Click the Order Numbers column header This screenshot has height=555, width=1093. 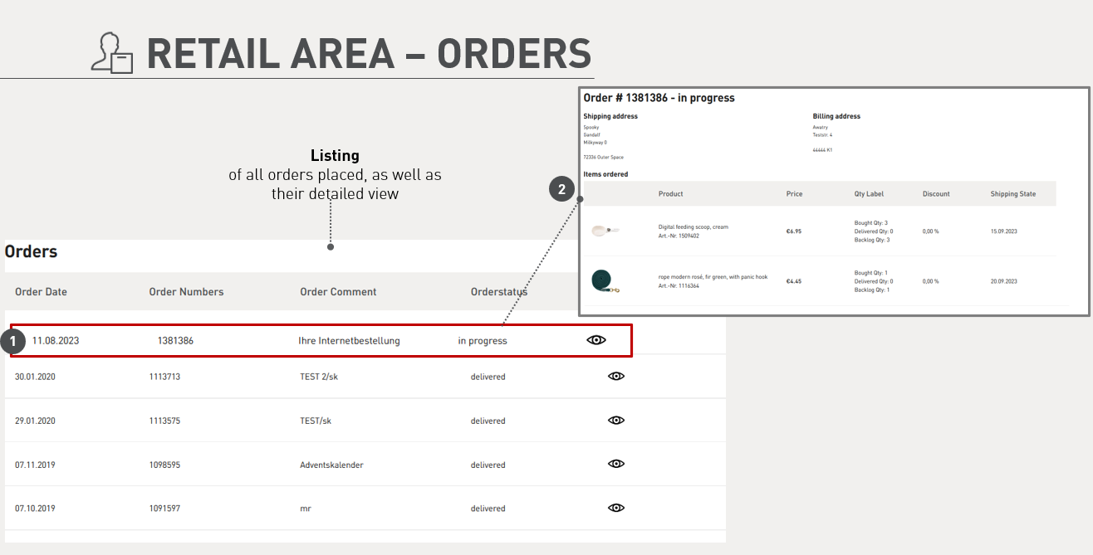[x=186, y=292]
